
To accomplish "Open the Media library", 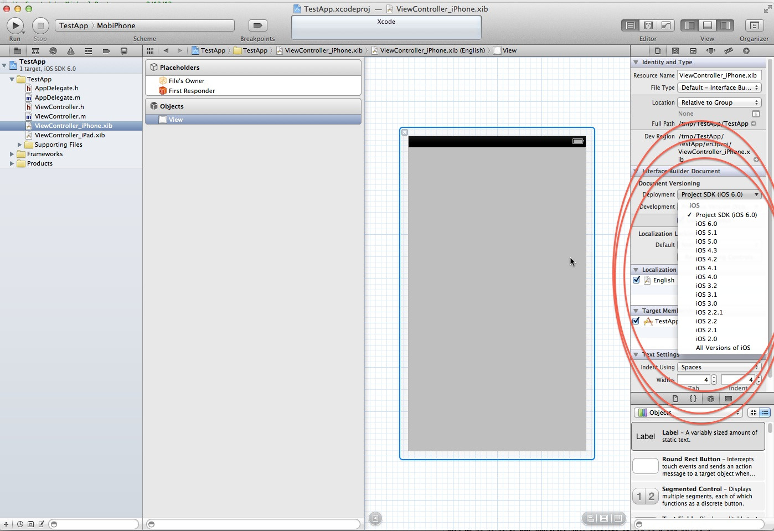I will pos(729,399).
